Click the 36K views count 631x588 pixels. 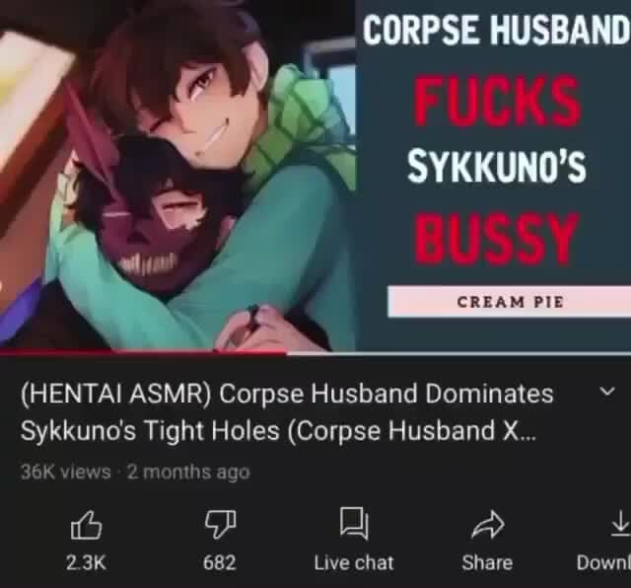[66, 472]
